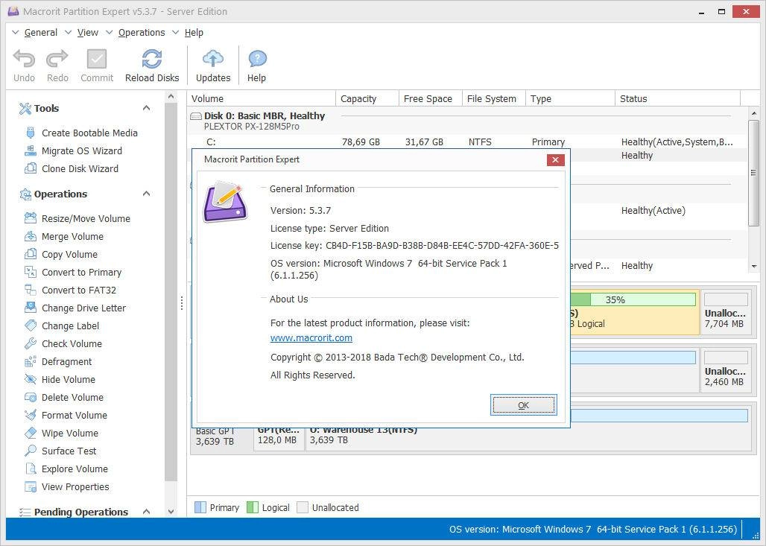The width and height of the screenshot is (766, 546).
Task: Click the Logical legend color swatch
Action: click(253, 507)
